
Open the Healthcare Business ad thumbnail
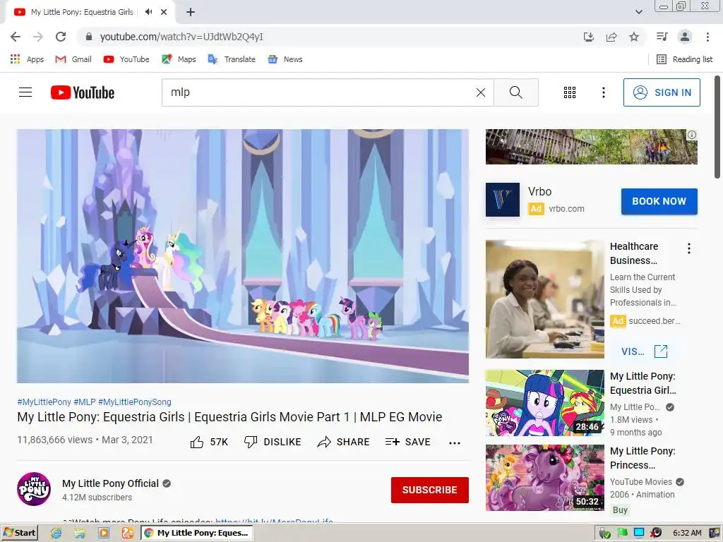tap(544, 299)
